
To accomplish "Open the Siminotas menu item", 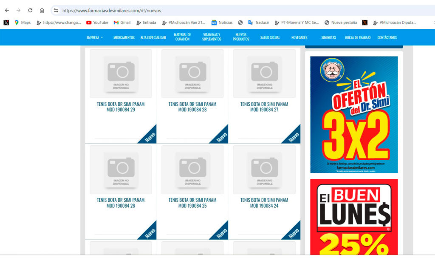I will coord(329,37).
